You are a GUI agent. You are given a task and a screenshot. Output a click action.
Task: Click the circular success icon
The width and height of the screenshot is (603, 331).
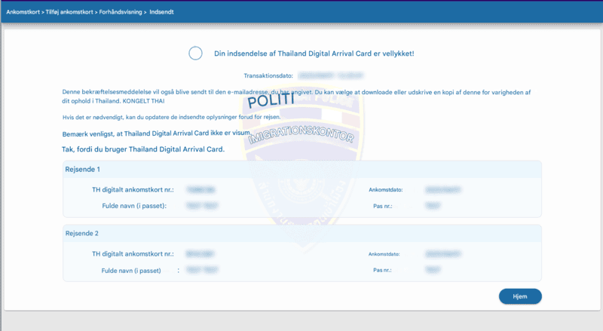click(x=195, y=53)
